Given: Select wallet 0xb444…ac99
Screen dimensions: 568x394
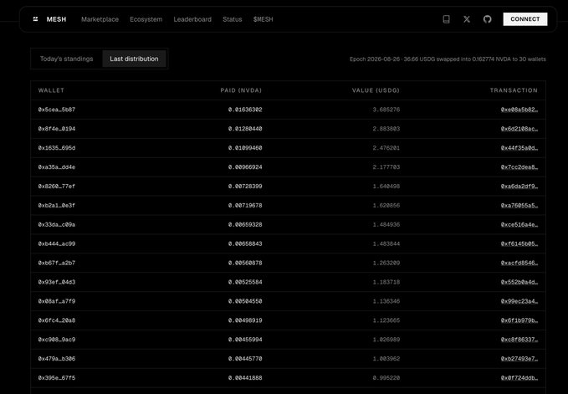Looking at the screenshot, I should [x=57, y=244].
